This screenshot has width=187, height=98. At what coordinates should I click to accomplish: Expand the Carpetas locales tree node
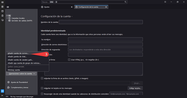coord(7,18)
